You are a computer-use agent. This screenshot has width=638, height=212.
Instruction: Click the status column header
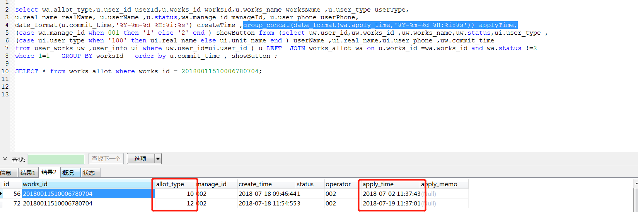[310, 184]
